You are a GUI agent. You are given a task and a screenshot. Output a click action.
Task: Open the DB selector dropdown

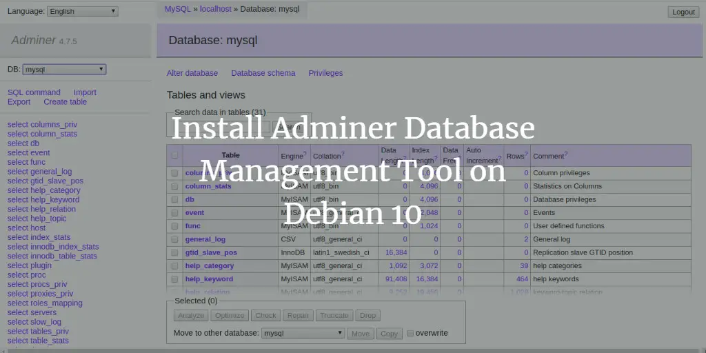coord(64,70)
